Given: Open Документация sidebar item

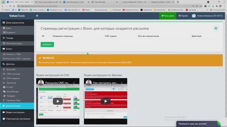Looking at the screenshot, I should pos(17,106).
